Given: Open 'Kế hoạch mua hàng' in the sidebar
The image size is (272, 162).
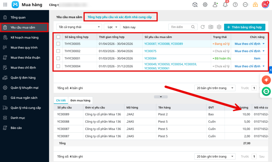Looking at the screenshot, I should pos(24,37).
